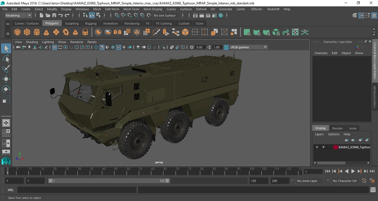This screenshot has width=378, height=201.
Task: Open the No Anim Layer dropdown arrow
Action: pyautogui.click(x=292, y=181)
